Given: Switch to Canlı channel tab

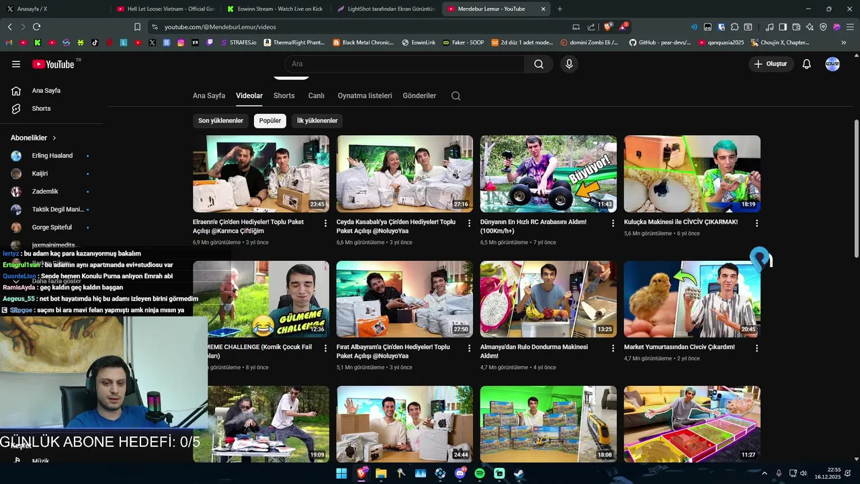Looking at the screenshot, I should 316,95.
